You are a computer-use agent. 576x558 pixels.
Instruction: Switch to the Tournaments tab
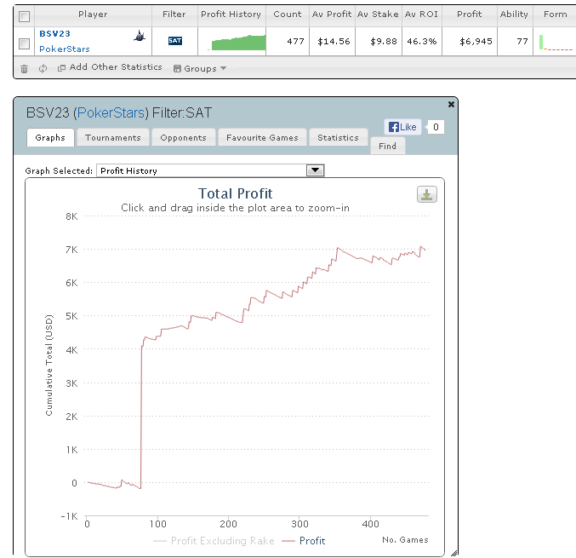point(113,137)
